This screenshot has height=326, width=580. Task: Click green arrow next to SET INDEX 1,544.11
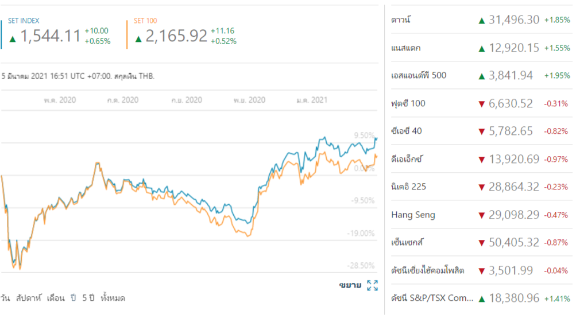click(x=13, y=38)
